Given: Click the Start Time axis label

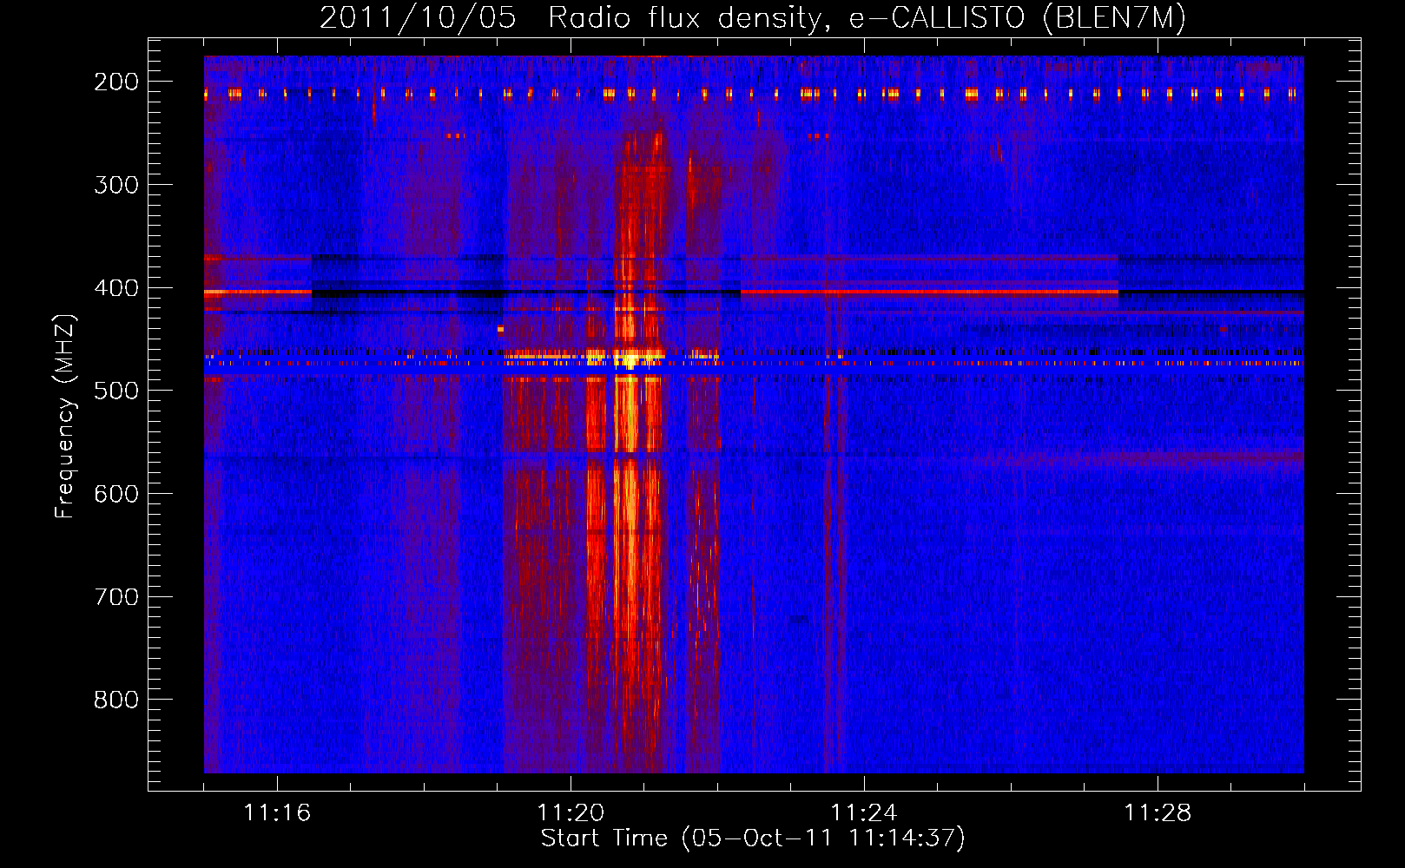Looking at the screenshot, I should pyautogui.click(x=753, y=838).
